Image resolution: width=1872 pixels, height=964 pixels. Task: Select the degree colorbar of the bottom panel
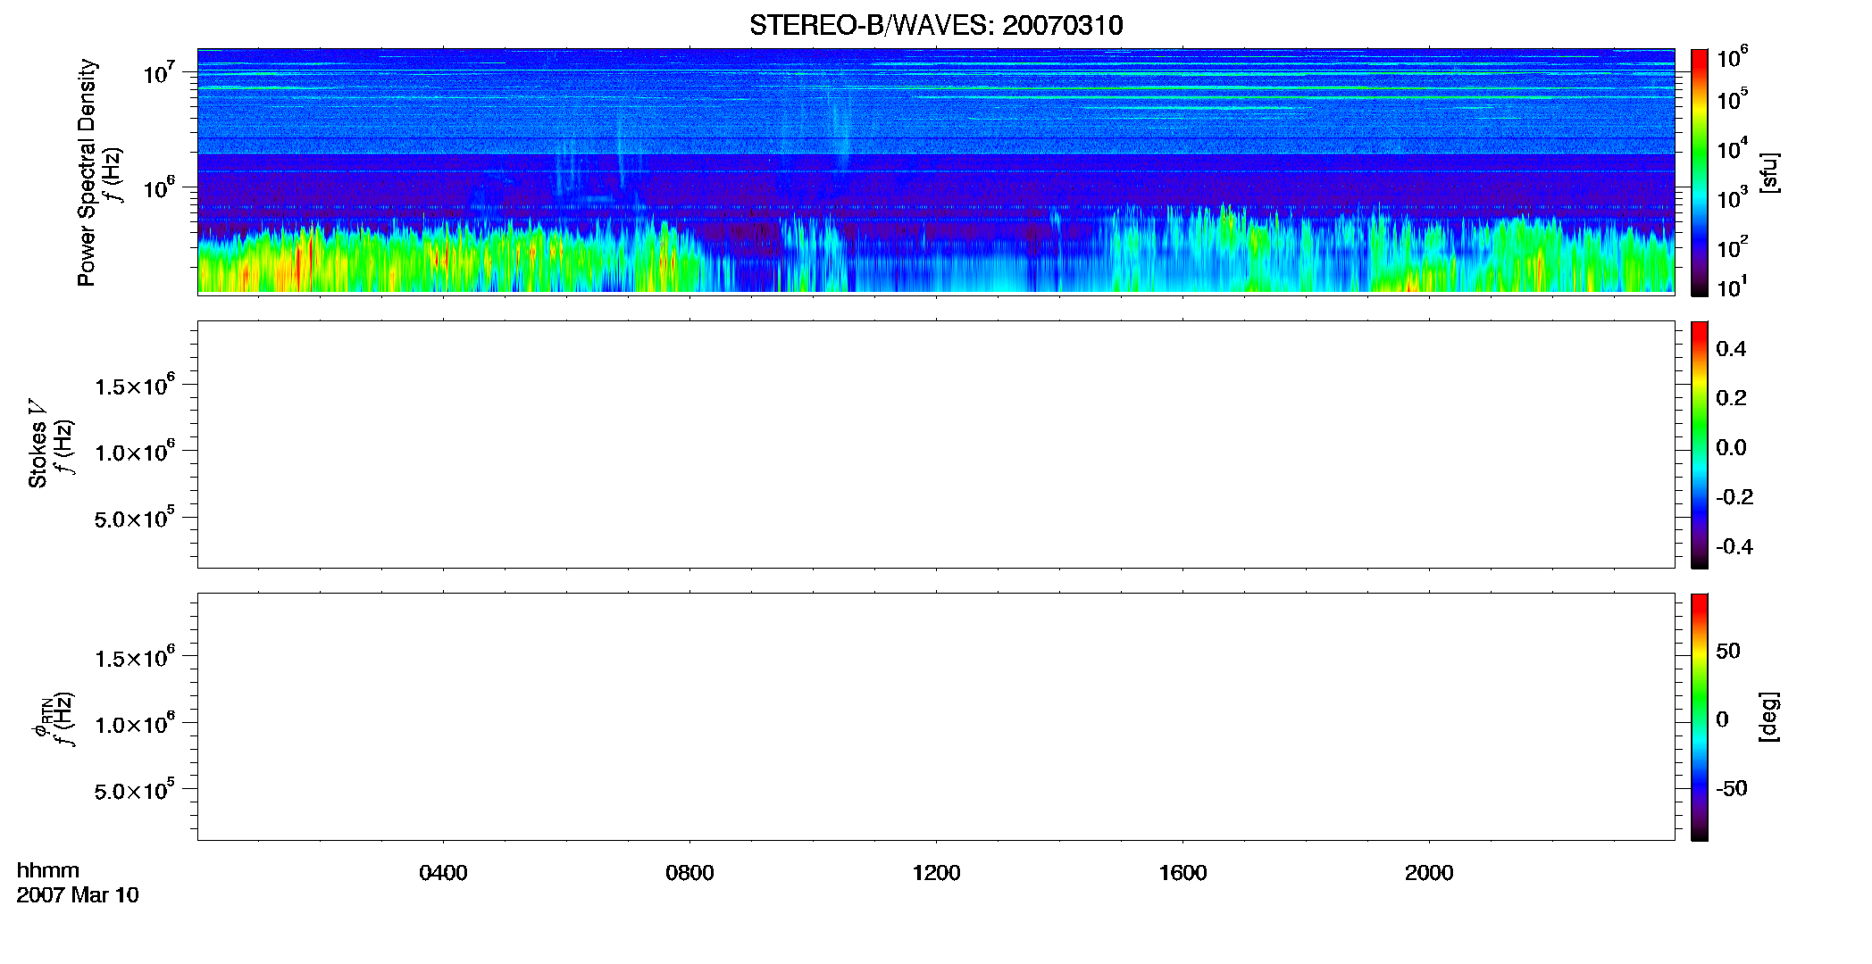[x=1700, y=717]
